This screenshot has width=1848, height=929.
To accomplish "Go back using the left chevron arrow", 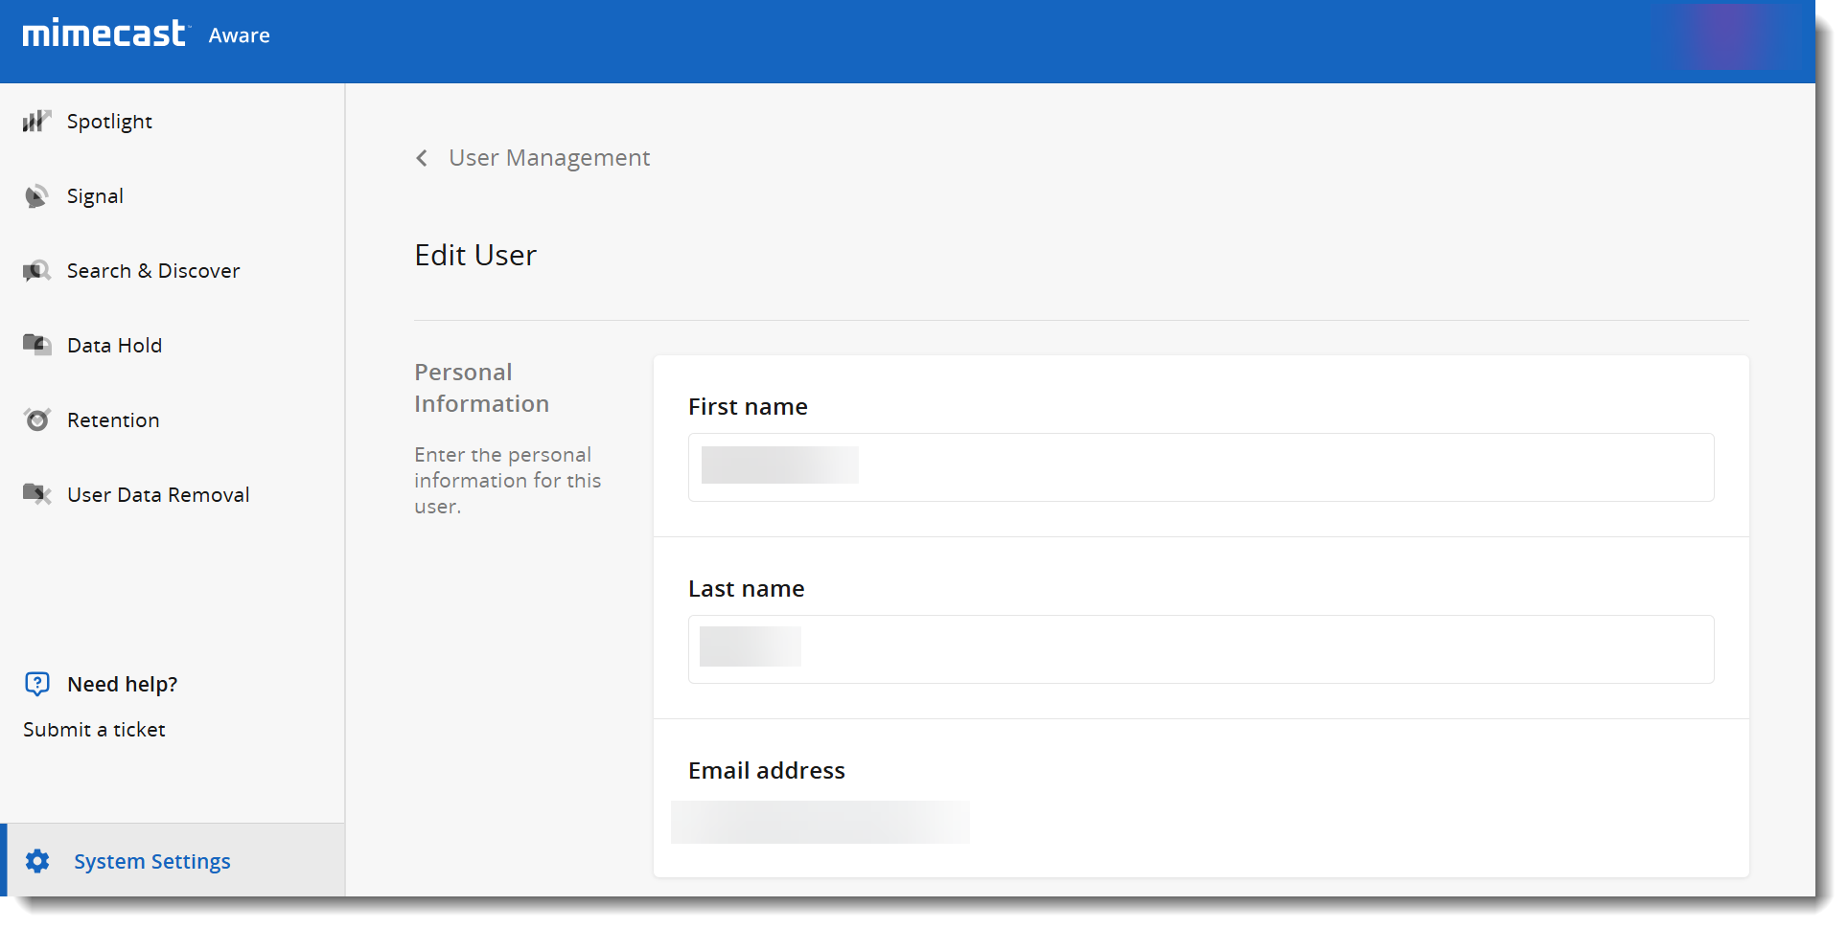I will coord(422,158).
